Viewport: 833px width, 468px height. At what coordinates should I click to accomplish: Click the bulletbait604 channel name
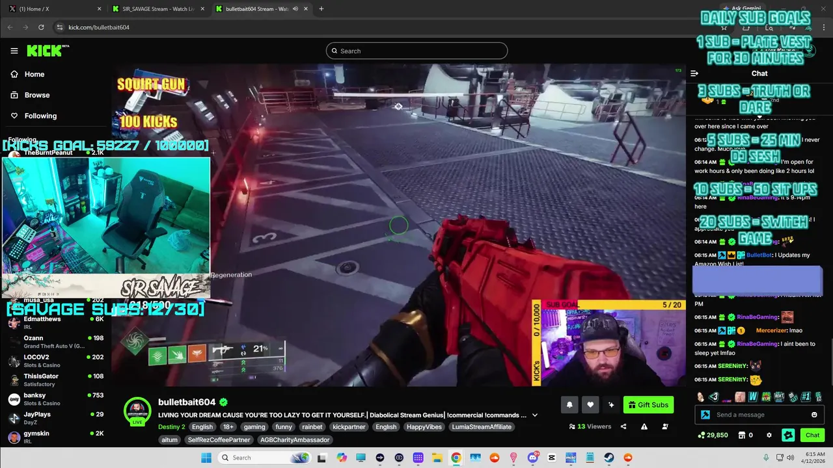(x=187, y=402)
